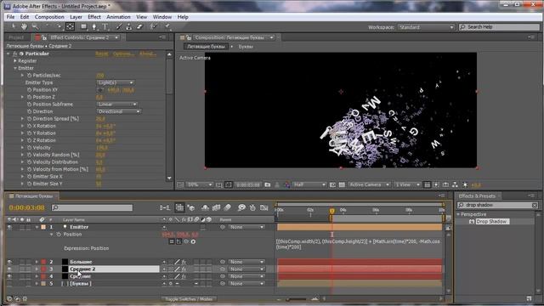
Task: Toggle effects fx switch on Средние 2 layer
Action: point(184,269)
